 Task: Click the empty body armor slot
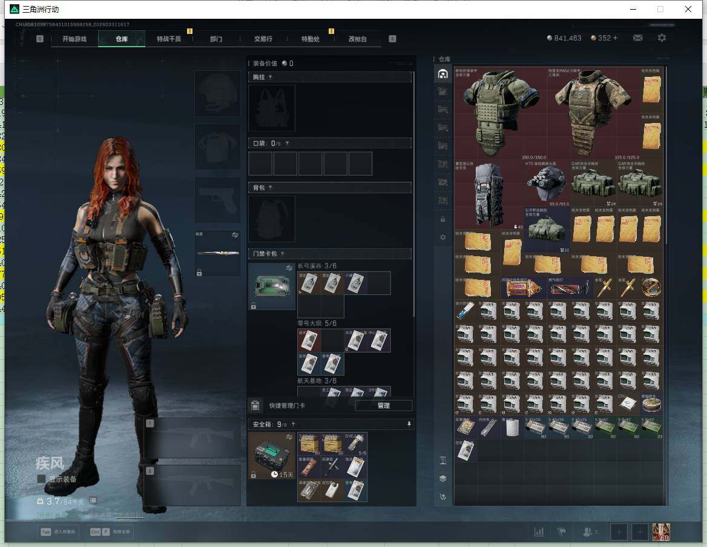tap(217, 147)
